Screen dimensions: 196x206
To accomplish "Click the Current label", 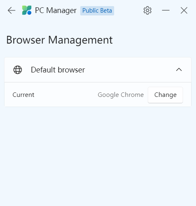I will (24, 95).
